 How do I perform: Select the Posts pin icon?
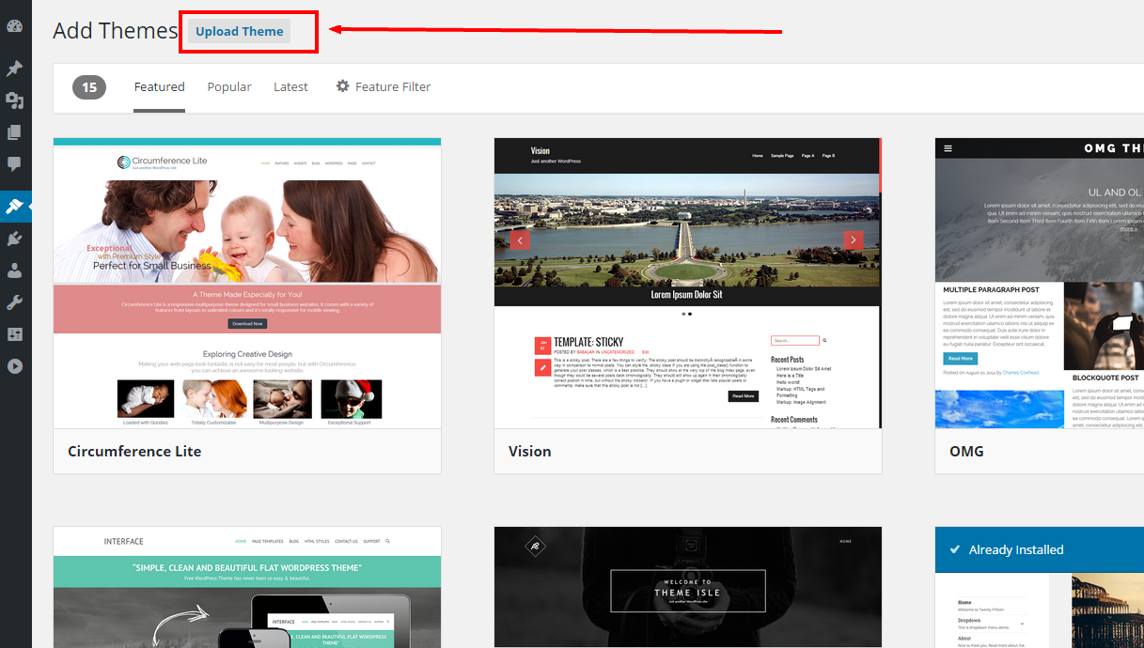14,68
